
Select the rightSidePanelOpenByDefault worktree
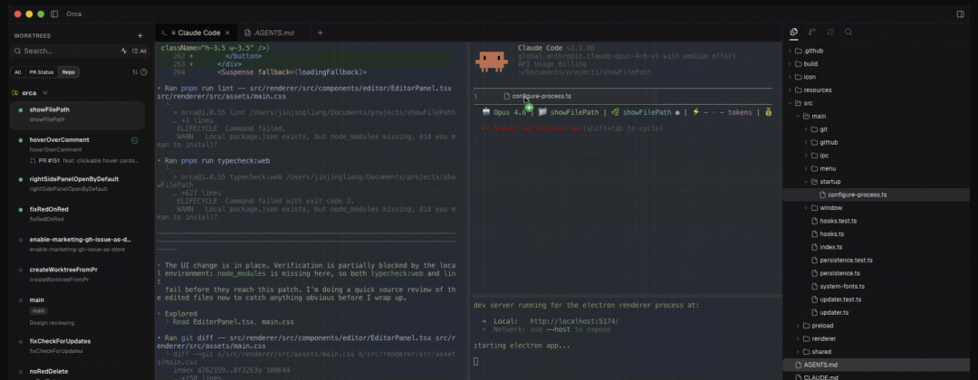[77, 183]
